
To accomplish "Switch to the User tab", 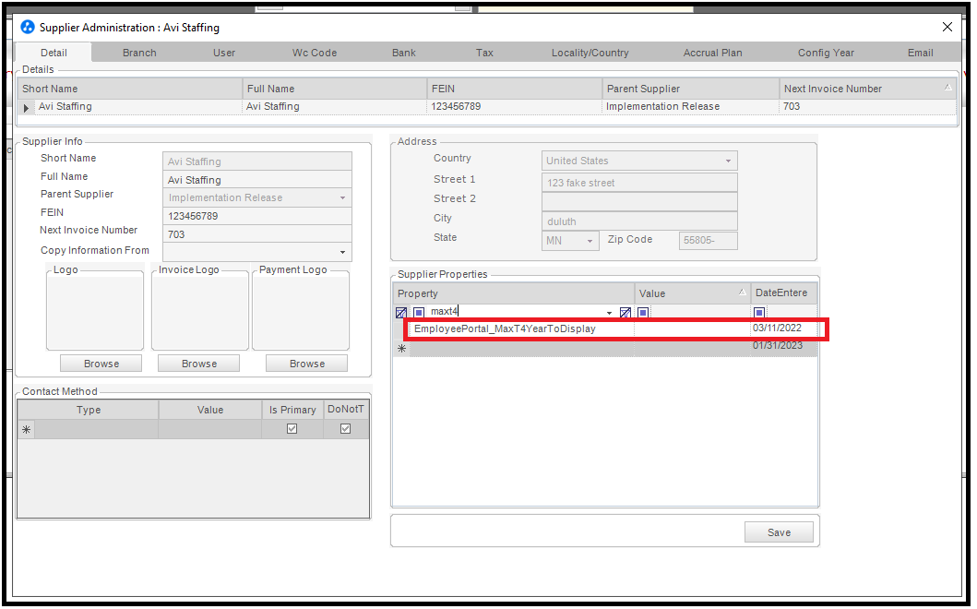I will (224, 53).
